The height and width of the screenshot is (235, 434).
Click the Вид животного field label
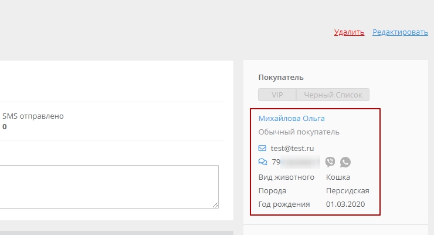pos(286,177)
